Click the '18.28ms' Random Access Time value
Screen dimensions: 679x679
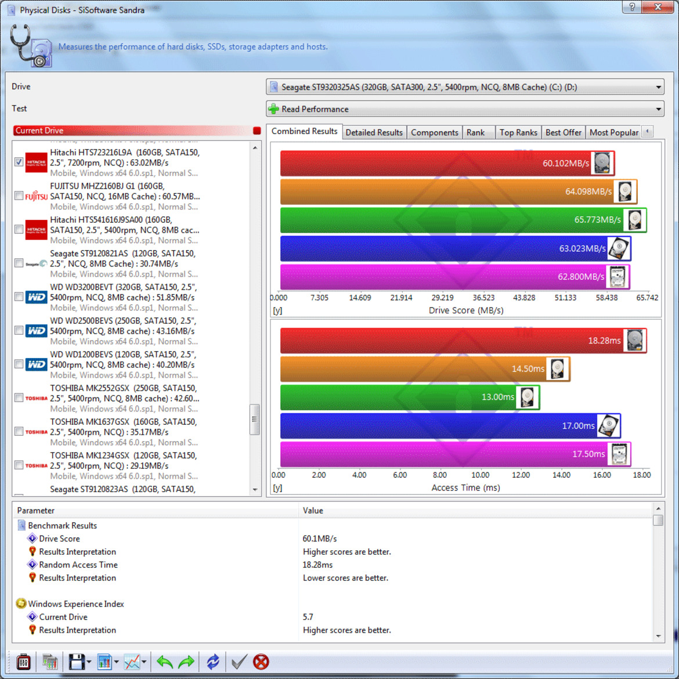[x=317, y=564]
